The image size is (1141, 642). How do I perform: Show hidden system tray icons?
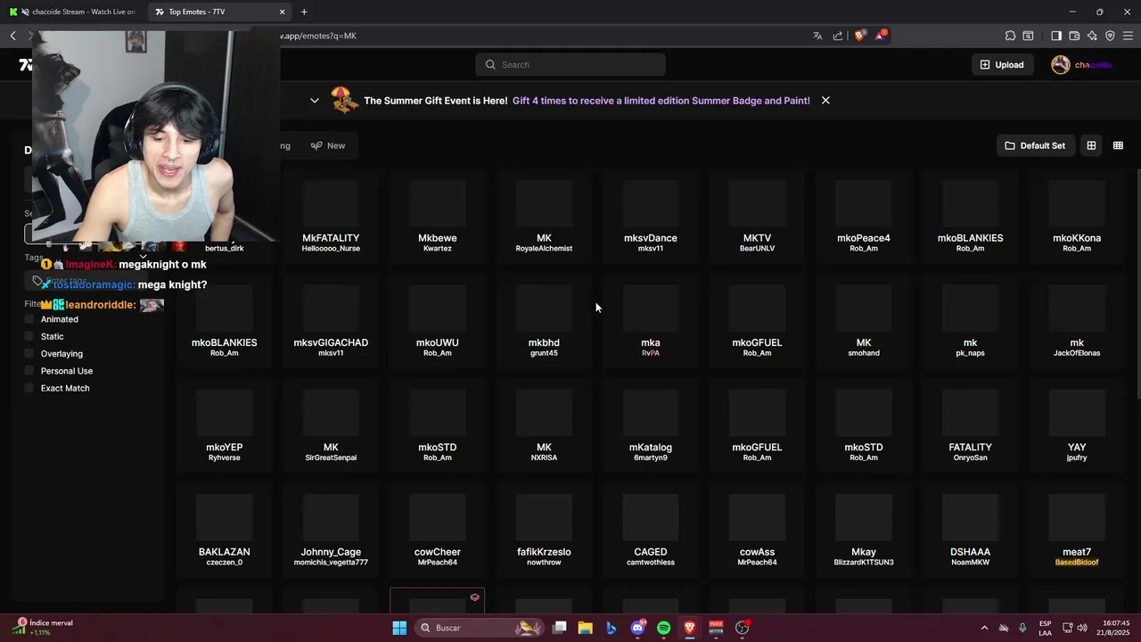click(x=984, y=628)
